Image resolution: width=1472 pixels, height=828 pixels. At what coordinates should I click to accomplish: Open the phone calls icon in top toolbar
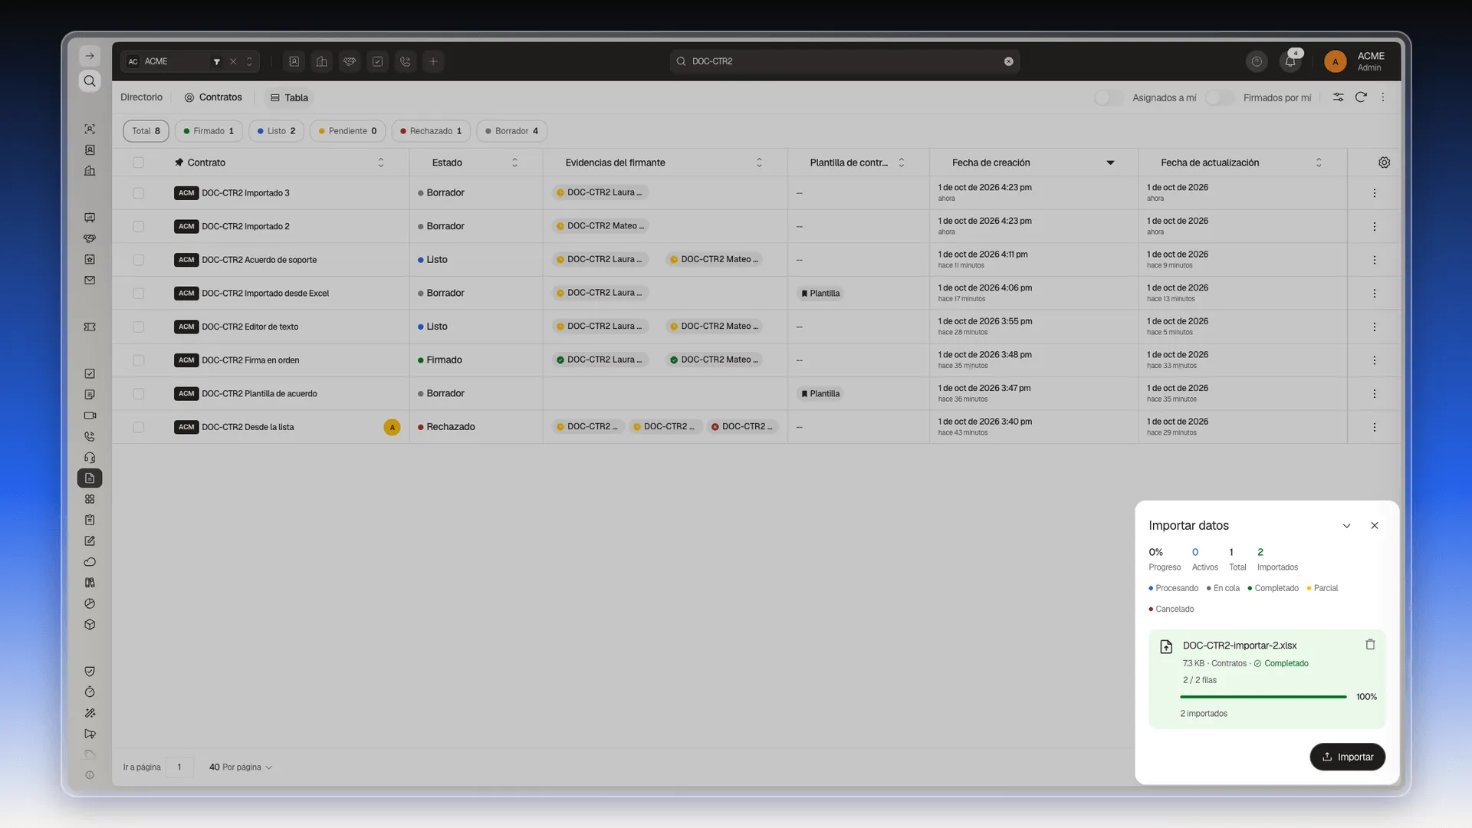406,61
